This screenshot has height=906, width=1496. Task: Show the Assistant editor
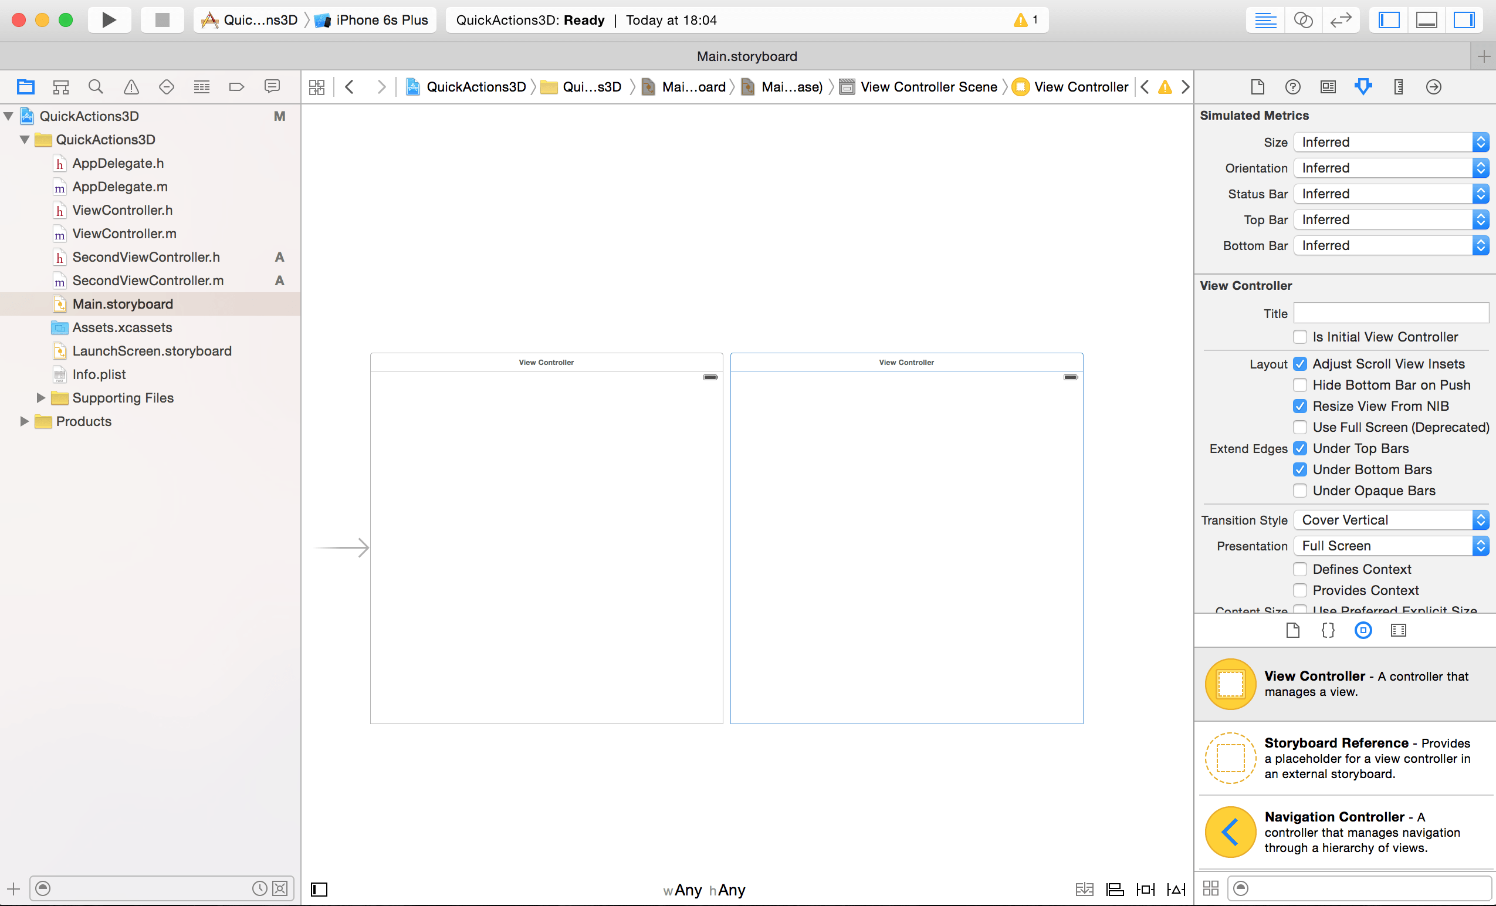click(1303, 20)
